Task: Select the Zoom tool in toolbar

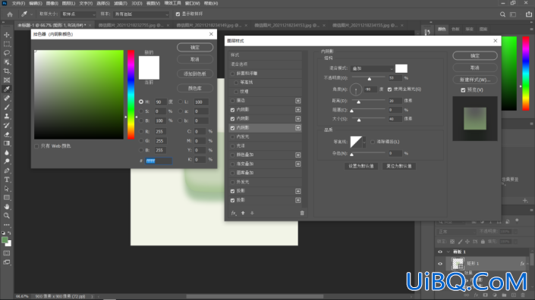Action: tap(7, 216)
